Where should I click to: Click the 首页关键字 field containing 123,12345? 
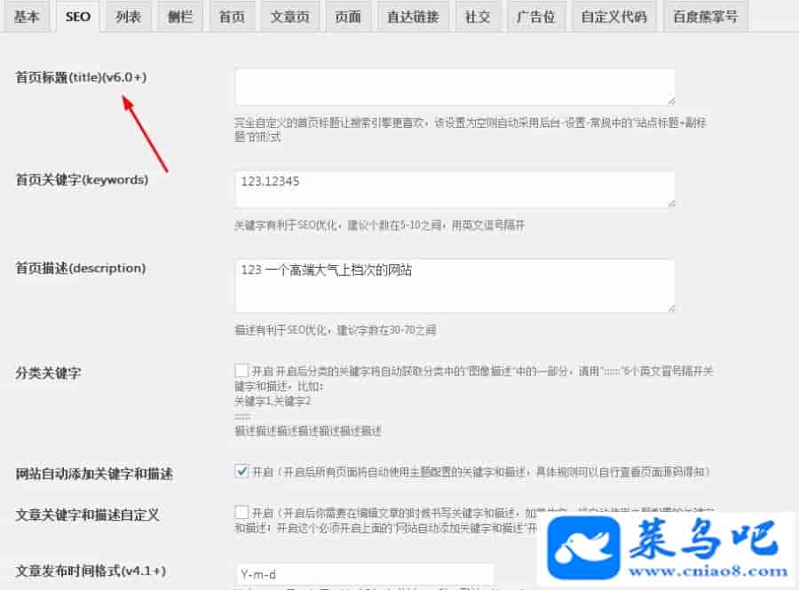click(455, 189)
